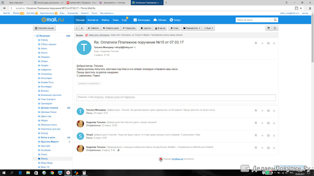314x176 pixels.
Task: Open Windows Start menu
Action: click(x=4, y=173)
